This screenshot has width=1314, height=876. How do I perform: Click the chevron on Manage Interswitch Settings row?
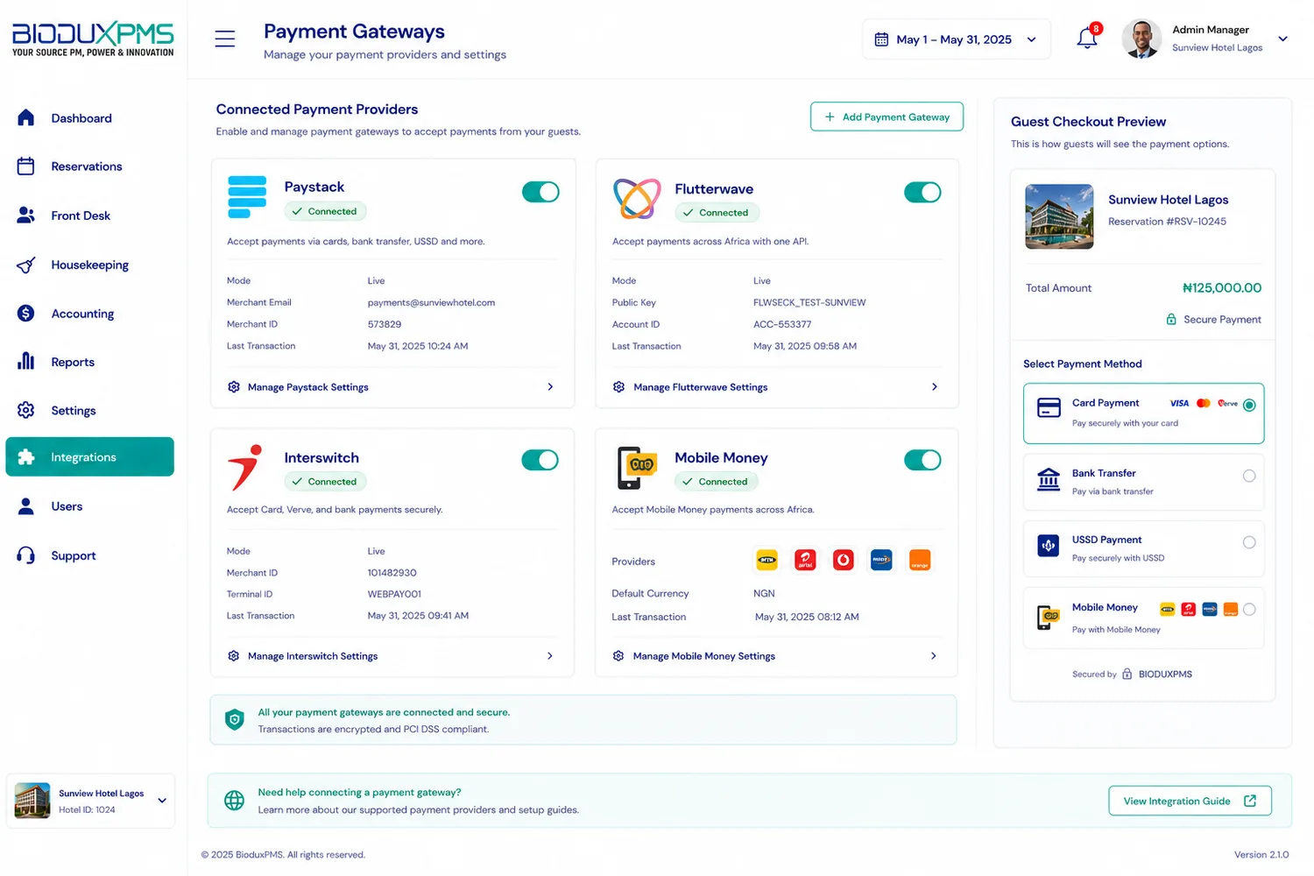(550, 655)
